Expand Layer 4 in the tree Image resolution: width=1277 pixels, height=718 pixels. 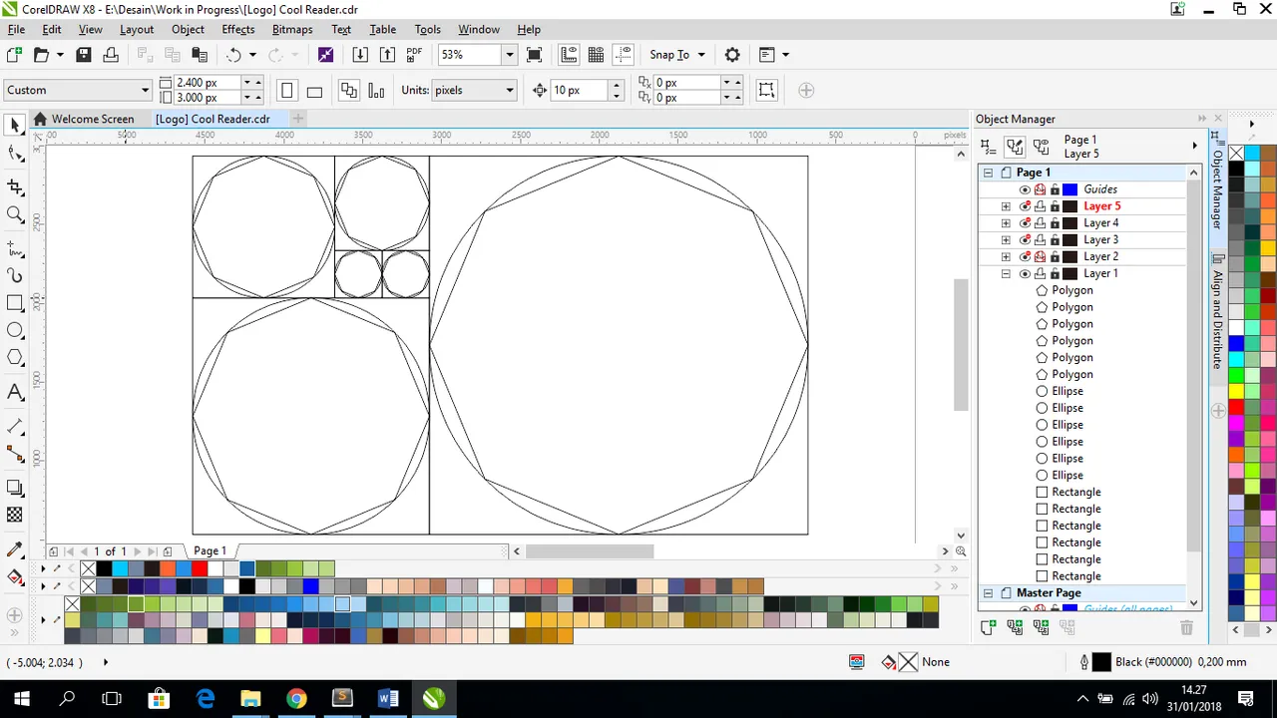pos(1006,223)
